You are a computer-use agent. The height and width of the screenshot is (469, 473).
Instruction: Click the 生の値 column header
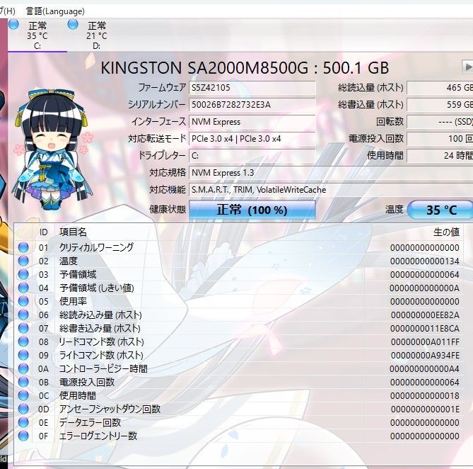(x=446, y=232)
